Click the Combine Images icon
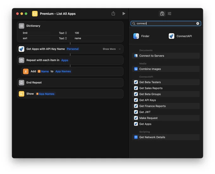 point(136,69)
